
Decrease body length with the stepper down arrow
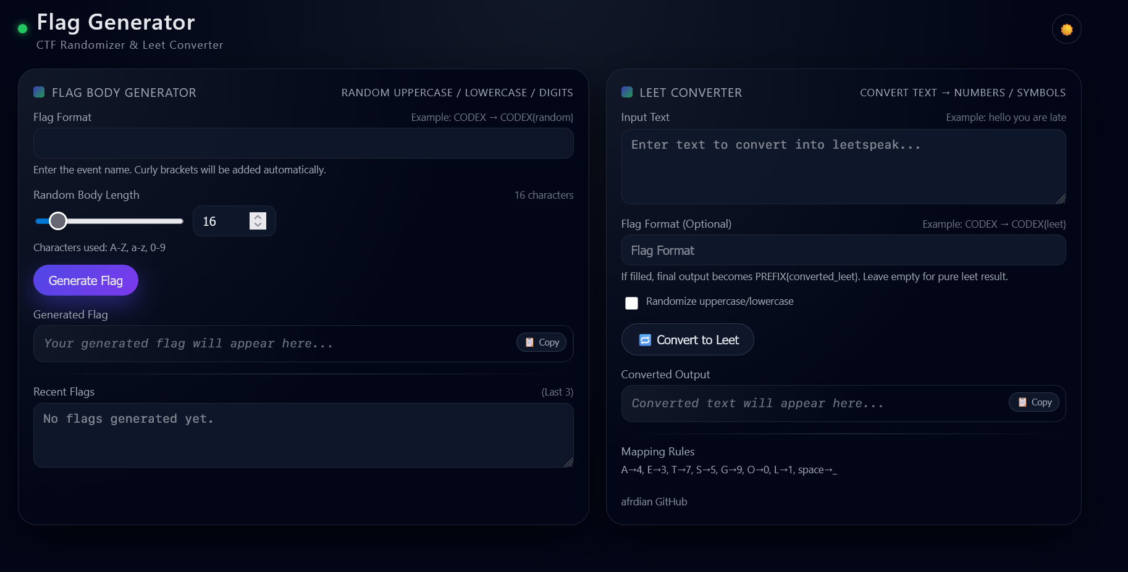[x=258, y=225]
